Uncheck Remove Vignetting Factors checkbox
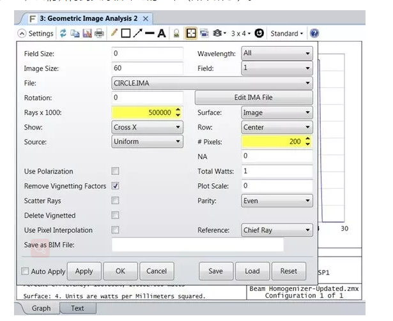Image resolution: width=393 pixels, height=321 pixels. point(115,186)
